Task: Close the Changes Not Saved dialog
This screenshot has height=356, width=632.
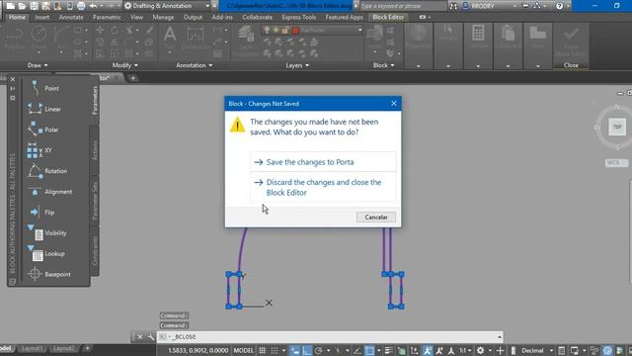Action: (x=394, y=103)
